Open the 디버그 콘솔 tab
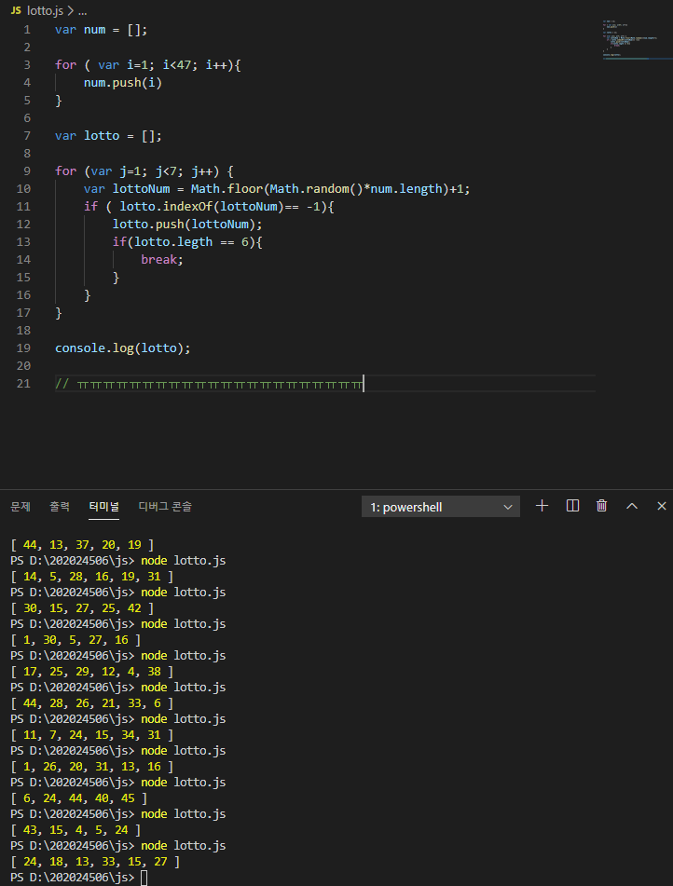 click(x=165, y=506)
